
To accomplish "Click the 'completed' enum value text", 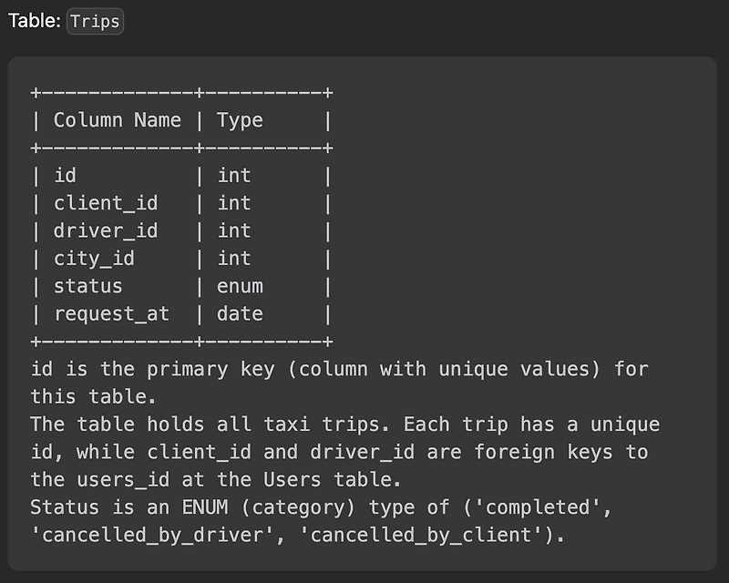I will (538, 507).
